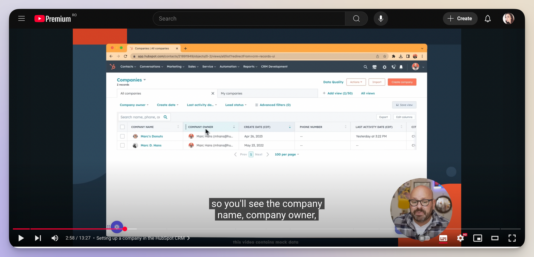Check the Marc's Donuts row checkbox
The width and height of the screenshot is (534, 257).
point(122,136)
